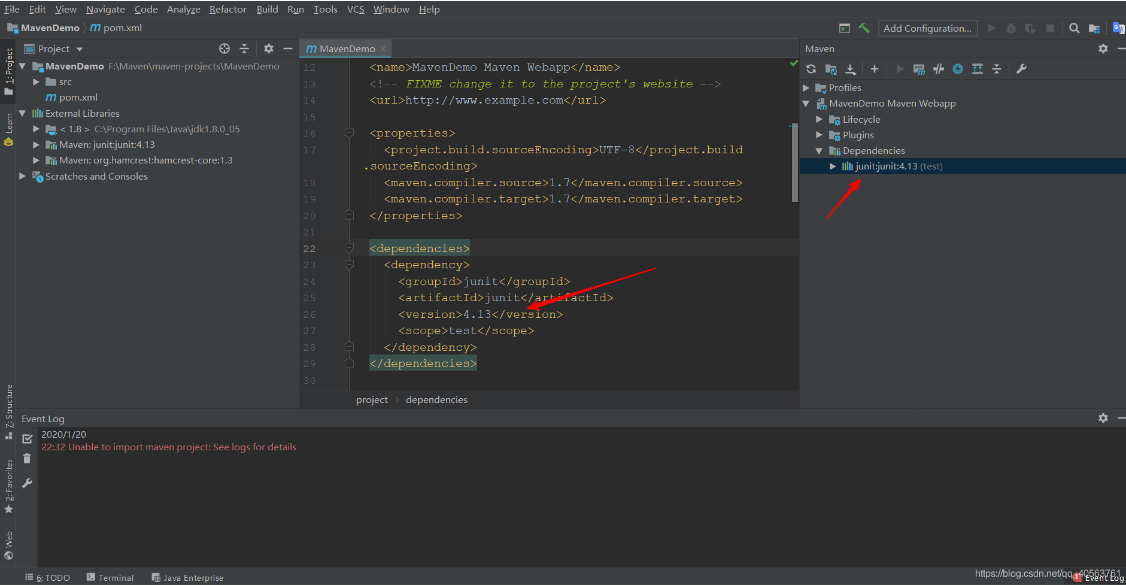Expand the JDK 1.8 library node
The height and width of the screenshot is (585, 1126).
tap(36, 129)
